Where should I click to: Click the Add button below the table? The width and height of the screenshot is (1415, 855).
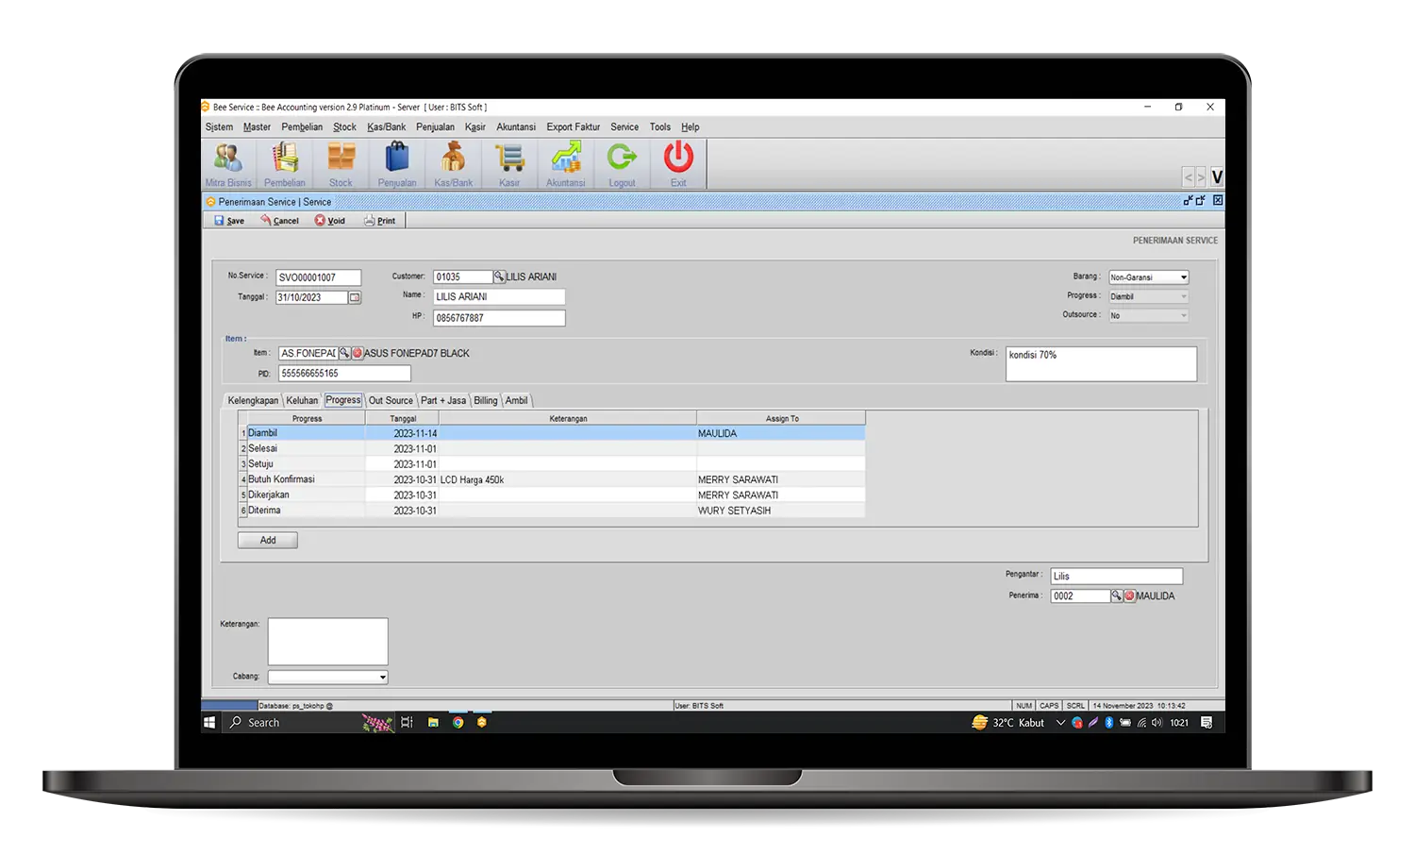[x=268, y=541]
